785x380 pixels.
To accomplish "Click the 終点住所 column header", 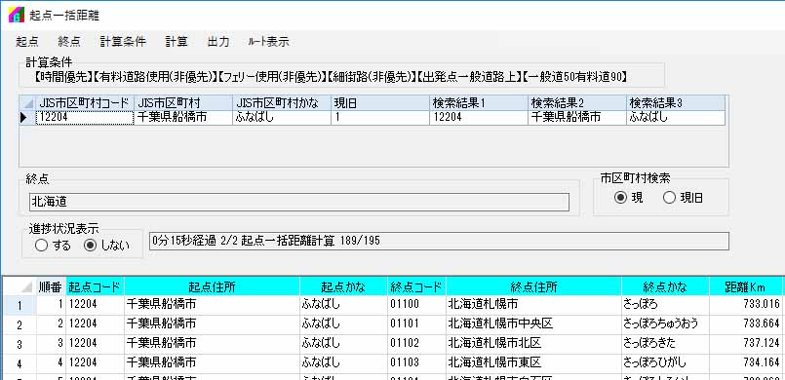I will coord(533,287).
